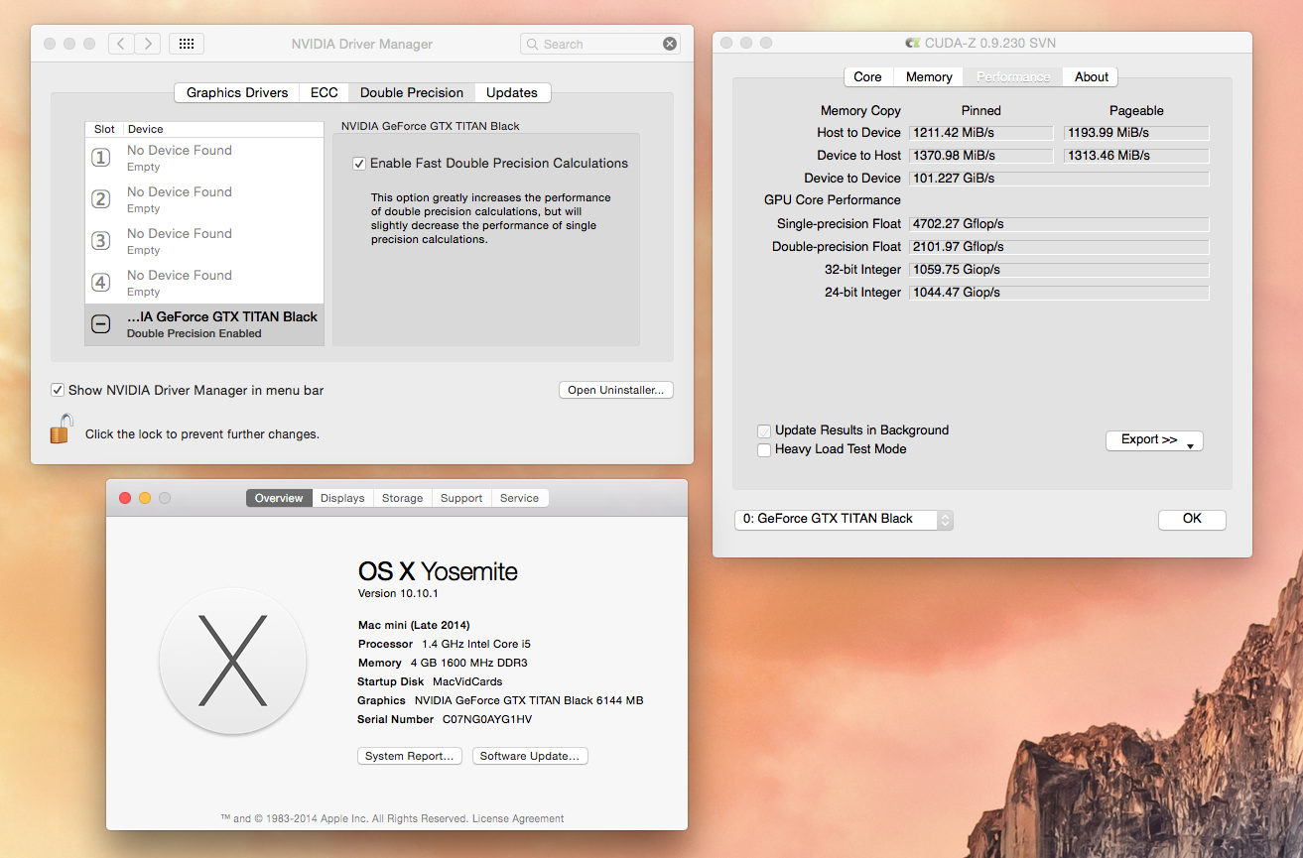Open the Export dropdown in CUDA-Z
Screen dimensions: 1303x858
coord(1154,440)
